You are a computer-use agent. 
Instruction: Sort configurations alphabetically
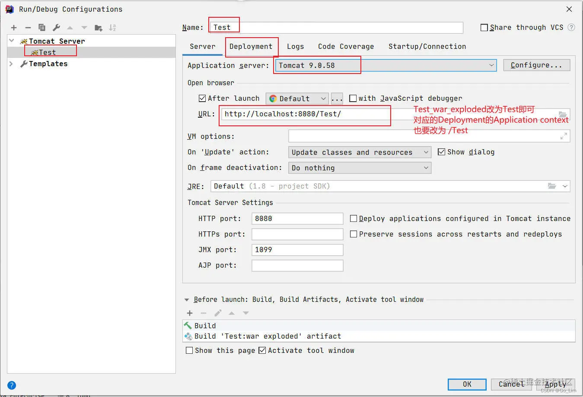[112, 28]
